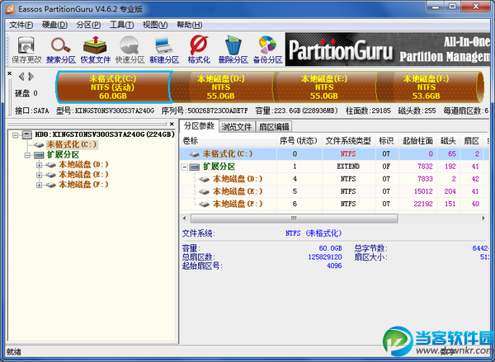
Task: Click the next disk arrow
Action: coord(31,77)
